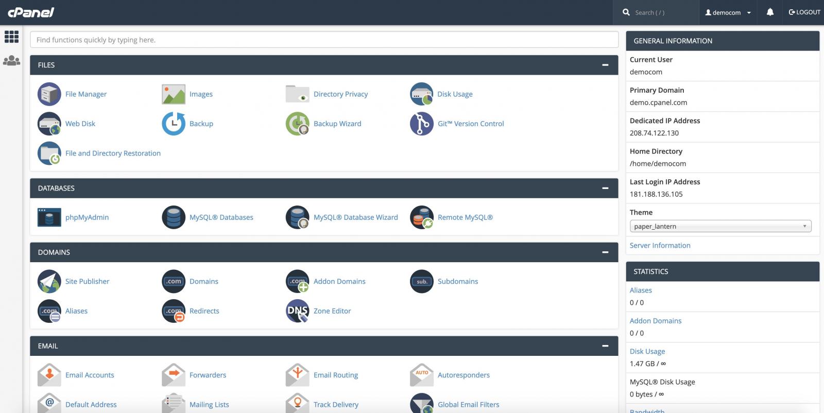Collapse the Files section
Viewport: 824px width, 413px height.
click(x=605, y=65)
